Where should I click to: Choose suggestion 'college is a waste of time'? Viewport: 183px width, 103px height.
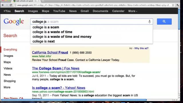coord(91,32)
